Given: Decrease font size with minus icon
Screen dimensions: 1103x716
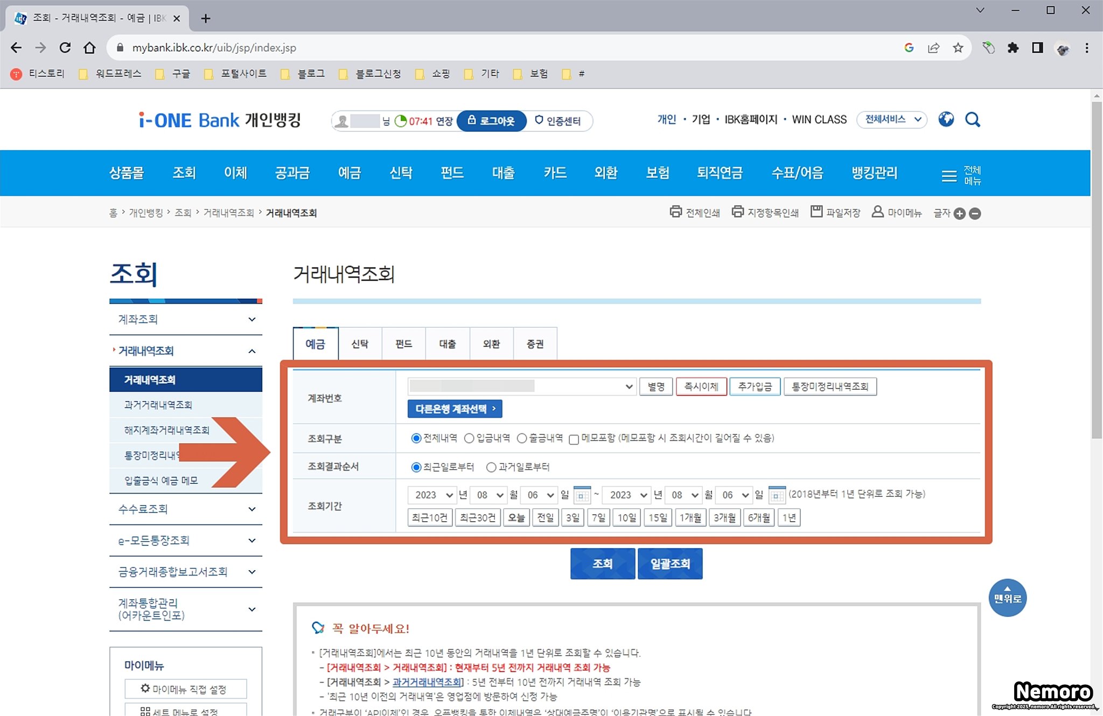Looking at the screenshot, I should 975,214.
